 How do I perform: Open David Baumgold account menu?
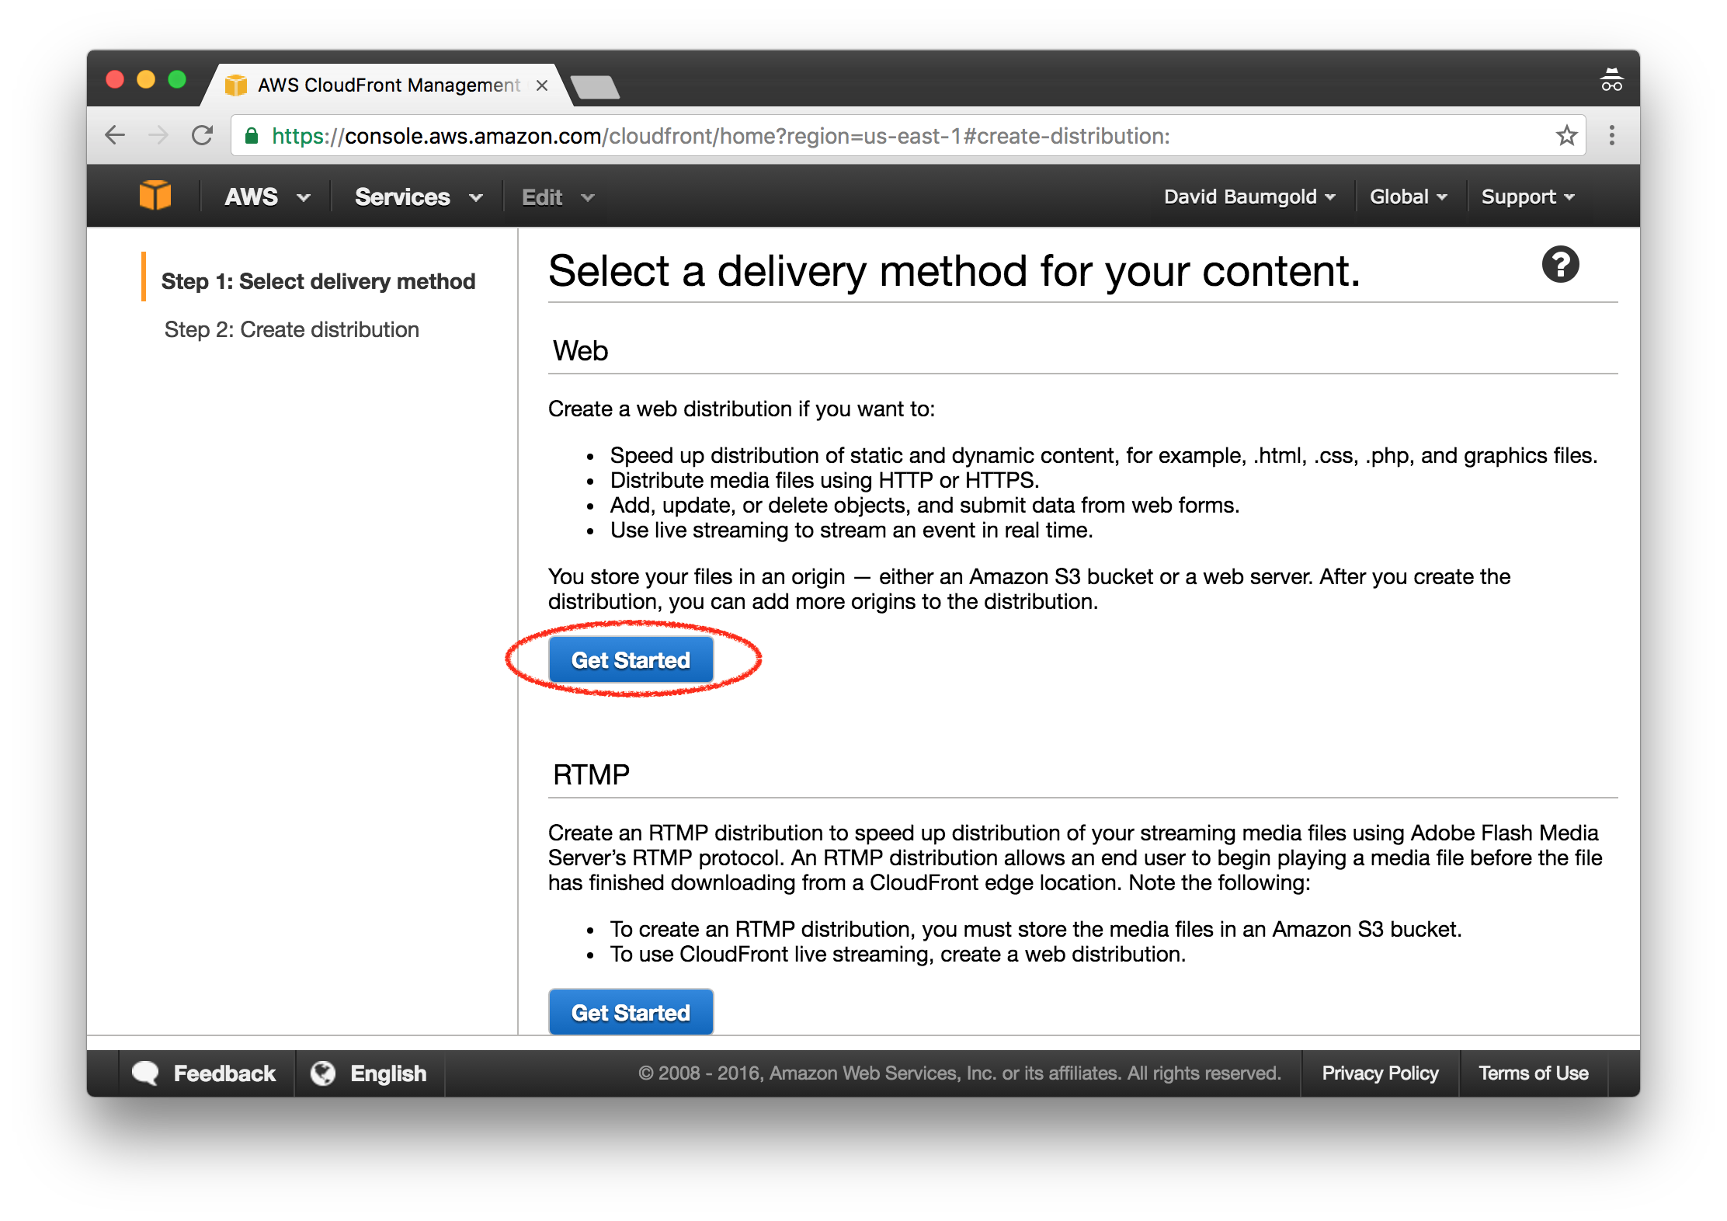1249,197
